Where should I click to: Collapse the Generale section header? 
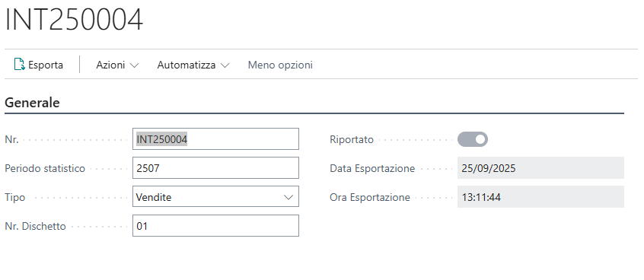tap(32, 103)
